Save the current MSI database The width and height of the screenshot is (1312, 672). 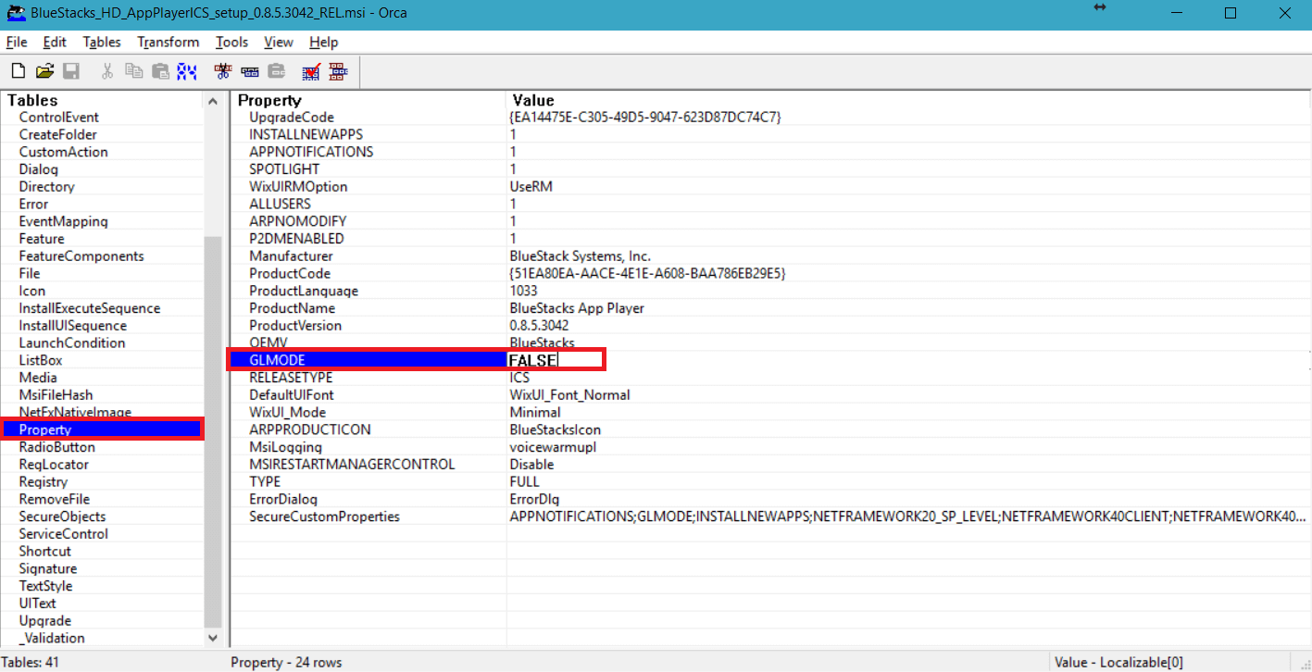tap(70, 70)
